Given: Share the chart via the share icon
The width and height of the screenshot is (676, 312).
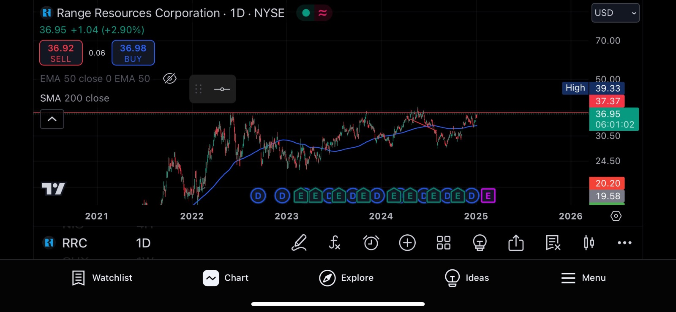Looking at the screenshot, I should click(x=516, y=243).
